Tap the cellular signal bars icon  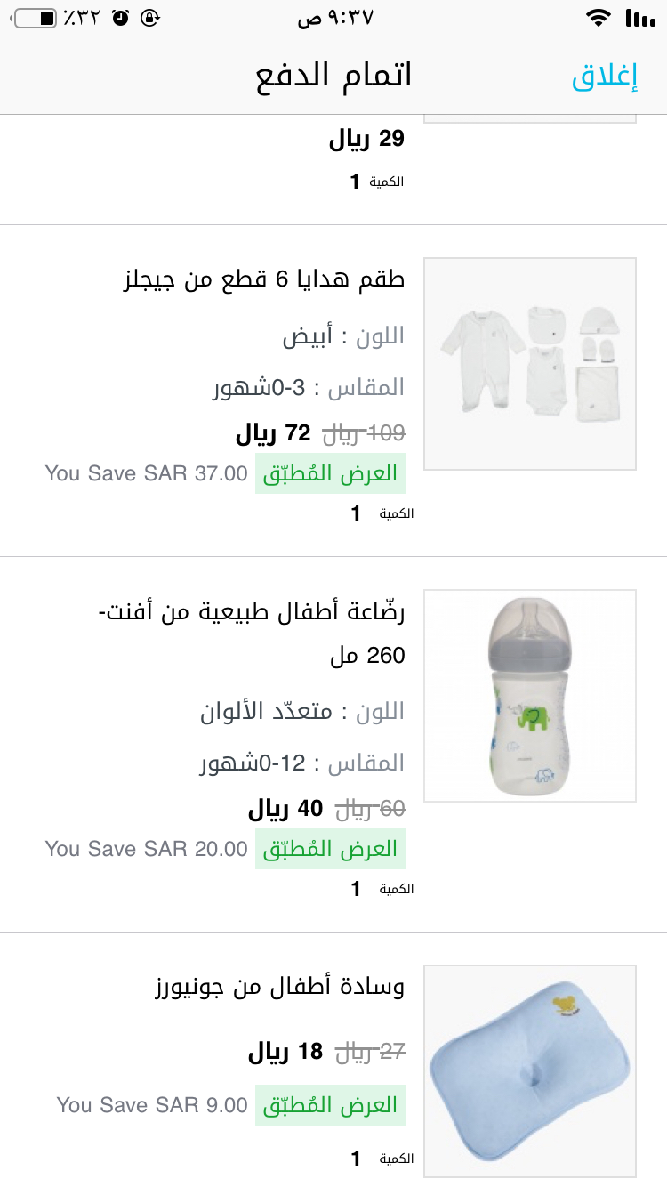(x=640, y=18)
